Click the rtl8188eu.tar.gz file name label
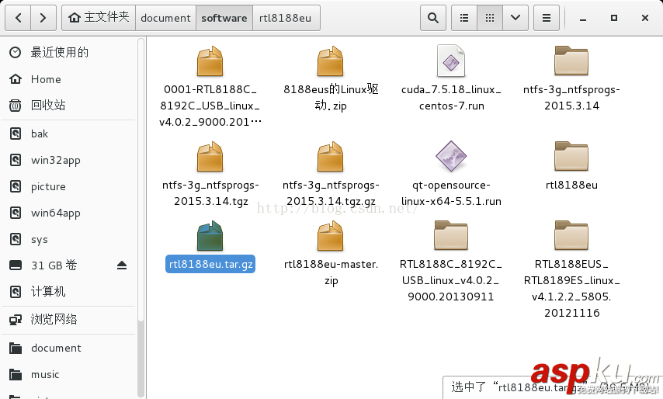Image resolution: width=663 pixels, height=399 pixels. point(210,264)
